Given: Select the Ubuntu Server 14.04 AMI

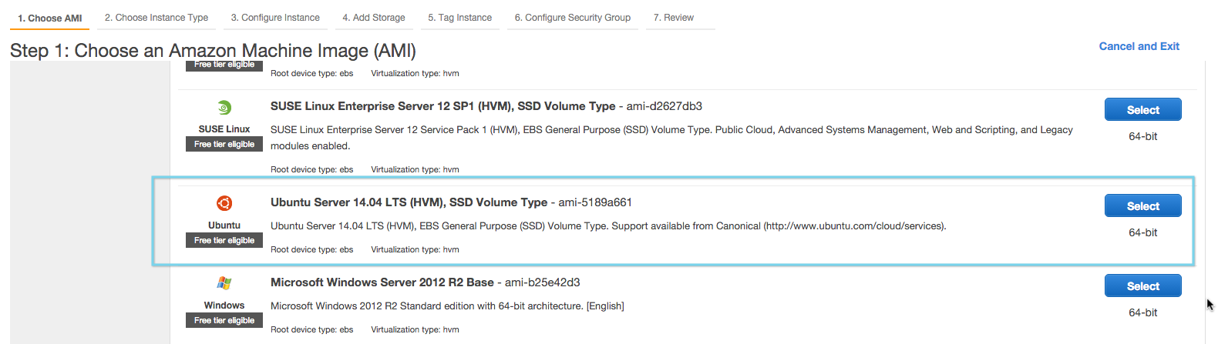Looking at the screenshot, I should [1142, 206].
